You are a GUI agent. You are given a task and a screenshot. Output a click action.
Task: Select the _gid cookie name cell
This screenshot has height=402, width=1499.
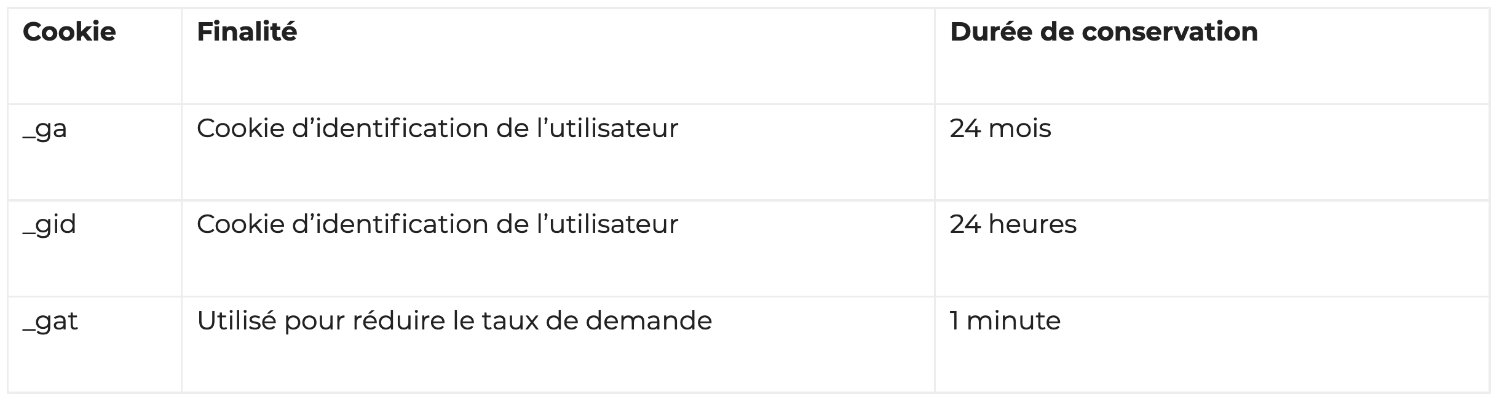pos(95,248)
